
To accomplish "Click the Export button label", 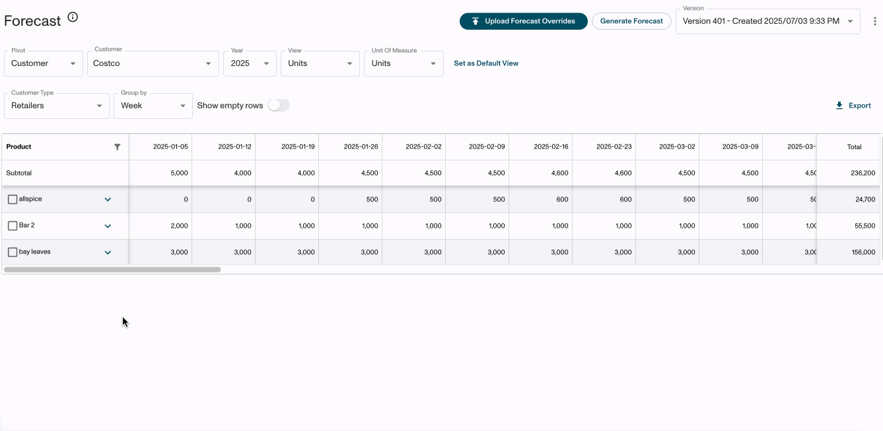I will 860,106.
